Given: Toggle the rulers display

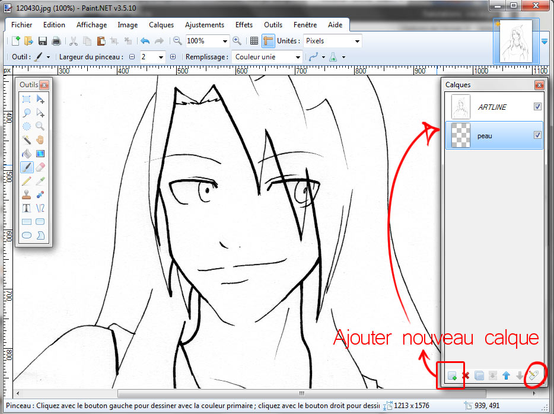Looking at the screenshot, I should (268, 41).
